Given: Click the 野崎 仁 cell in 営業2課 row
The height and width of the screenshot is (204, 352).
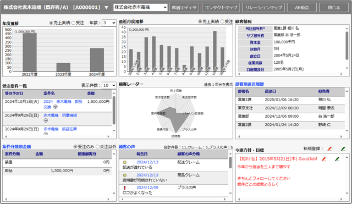Looking at the screenshot, I should pos(324,125).
